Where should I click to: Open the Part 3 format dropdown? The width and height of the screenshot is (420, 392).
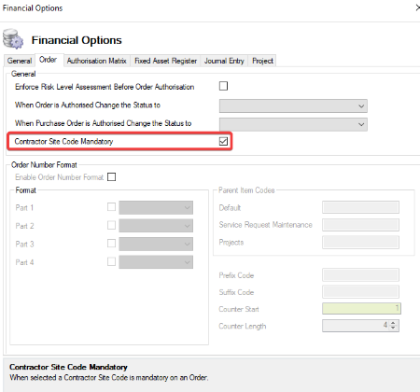pyautogui.click(x=156, y=244)
